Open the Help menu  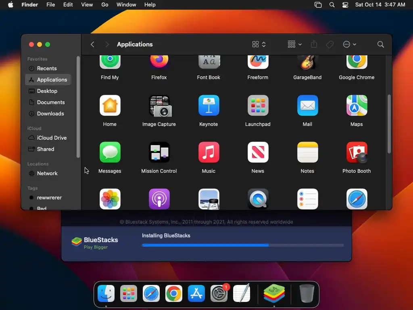coord(150,5)
